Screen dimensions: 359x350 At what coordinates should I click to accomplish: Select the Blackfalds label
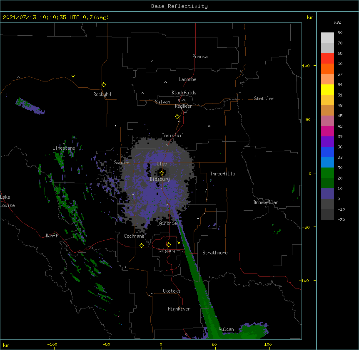184,93
